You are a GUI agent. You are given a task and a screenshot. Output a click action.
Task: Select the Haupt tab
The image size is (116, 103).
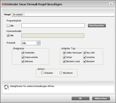pyautogui.click(x=7, y=14)
